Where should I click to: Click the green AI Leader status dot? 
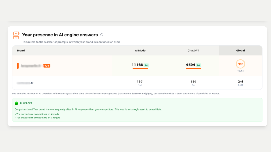point(16,103)
